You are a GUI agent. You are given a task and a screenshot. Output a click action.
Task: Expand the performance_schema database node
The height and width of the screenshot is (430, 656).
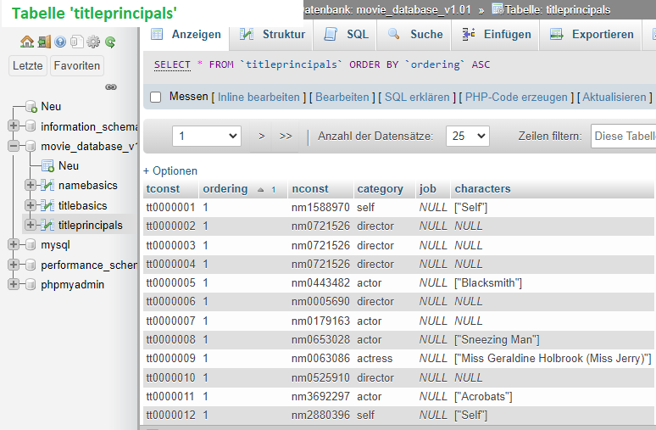[x=14, y=265]
